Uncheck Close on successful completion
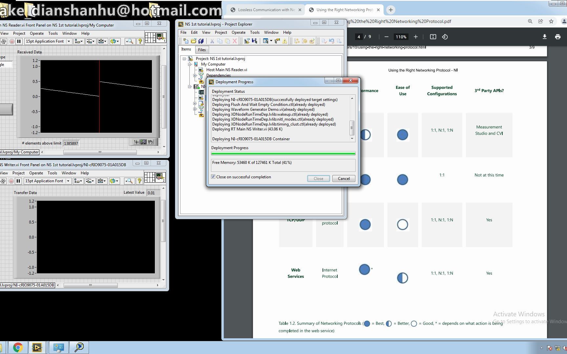The height and width of the screenshot is (354, 567). point(213,177)
